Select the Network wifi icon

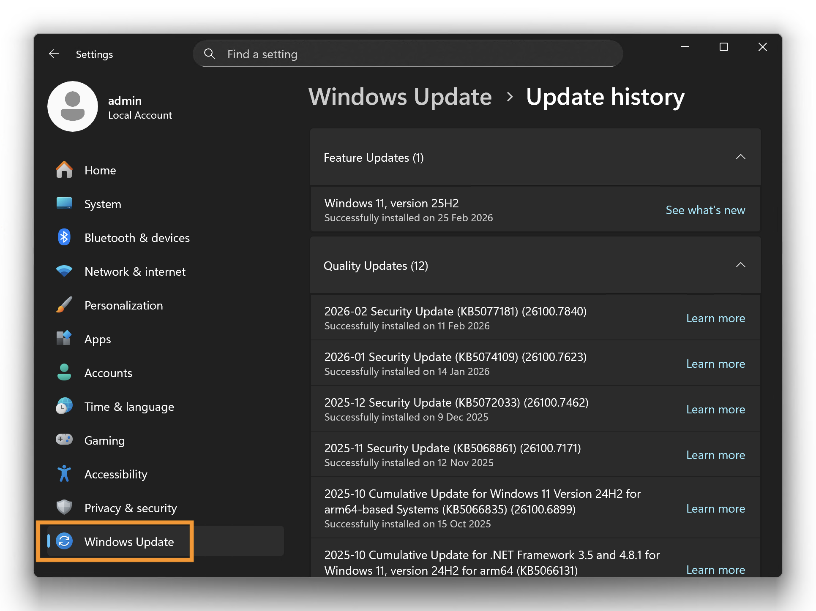tap(64, 271)
